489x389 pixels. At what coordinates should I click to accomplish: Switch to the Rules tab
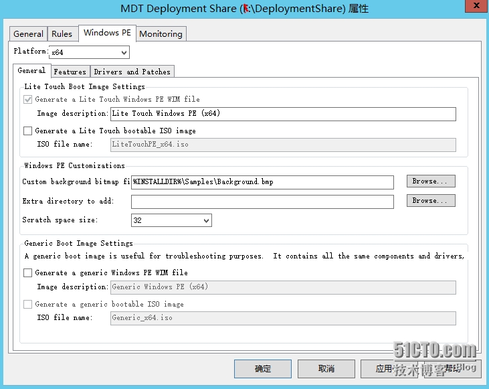point(62,33)
